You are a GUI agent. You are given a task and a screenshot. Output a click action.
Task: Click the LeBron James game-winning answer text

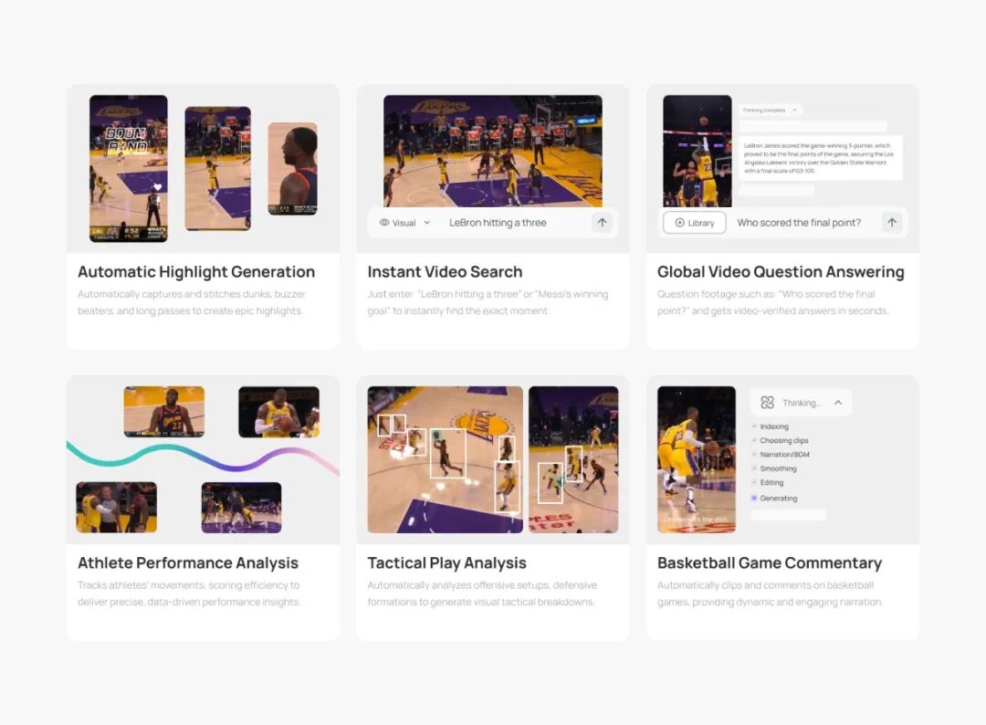pos(819,158)
